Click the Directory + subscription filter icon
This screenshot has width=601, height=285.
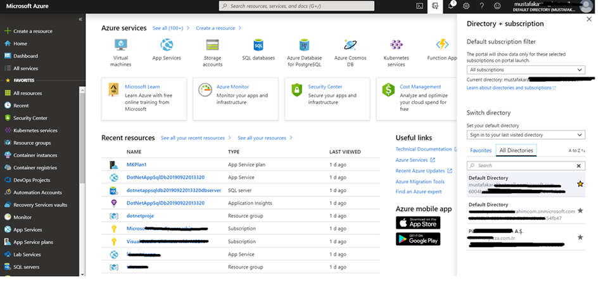coord(435,6)
